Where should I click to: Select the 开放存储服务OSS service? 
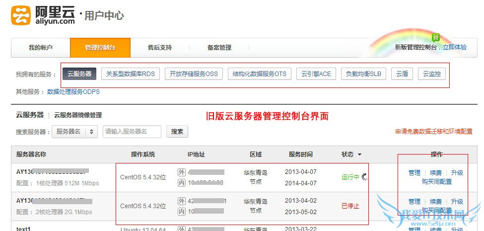click(194, 74)
